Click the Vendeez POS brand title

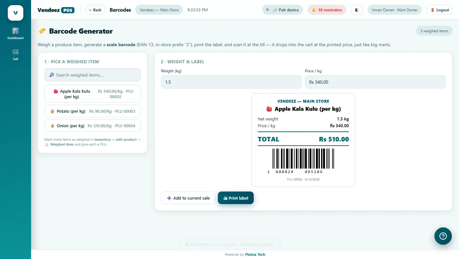tap(56, 10)
